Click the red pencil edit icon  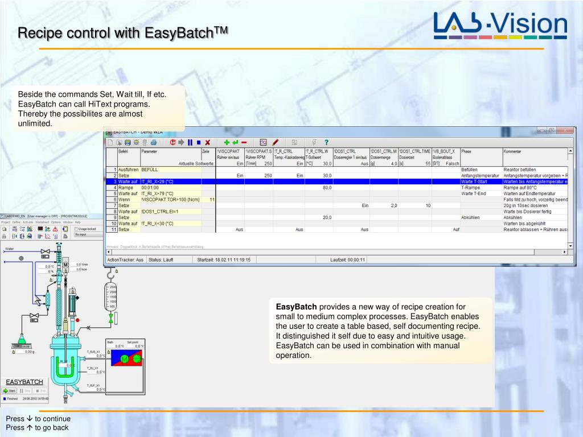[x=275, y=142]
